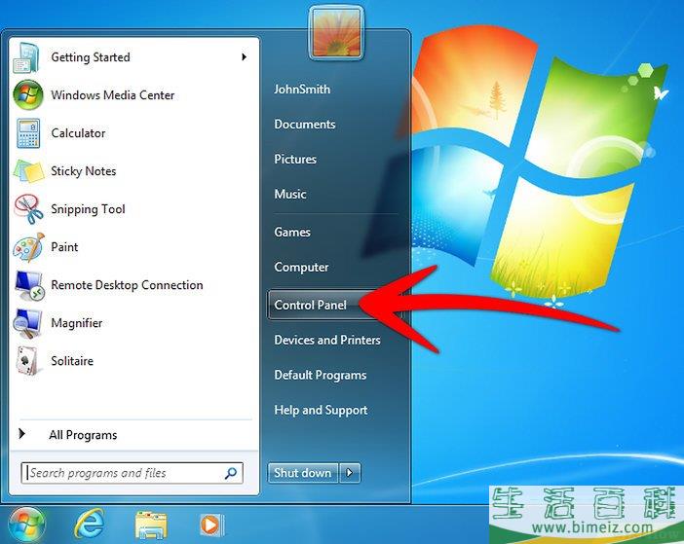Show All Programs
The width and height of the screenshot is (684, 544).
pyautogui.click(x=83, y=435)
